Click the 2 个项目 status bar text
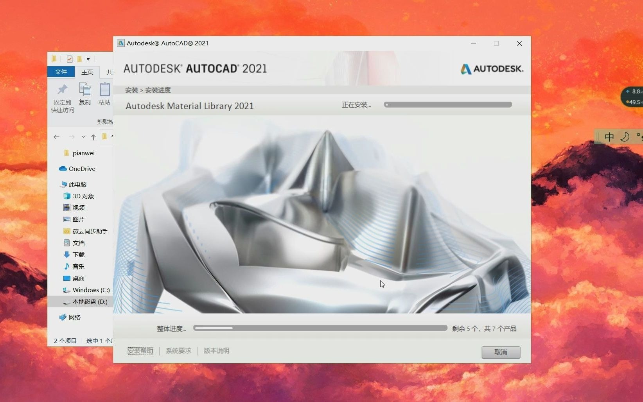This screenshot has width=643, height=402. point(65,341)
